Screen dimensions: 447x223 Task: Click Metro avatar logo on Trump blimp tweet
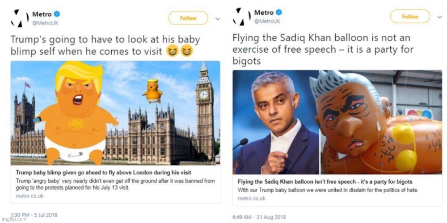pos(18,17)
